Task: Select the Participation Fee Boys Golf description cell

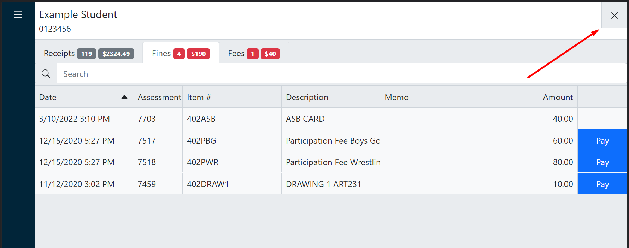Action: (x=331, y=140)
